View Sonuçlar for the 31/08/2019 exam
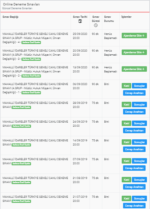 click(x=139, y=180)
